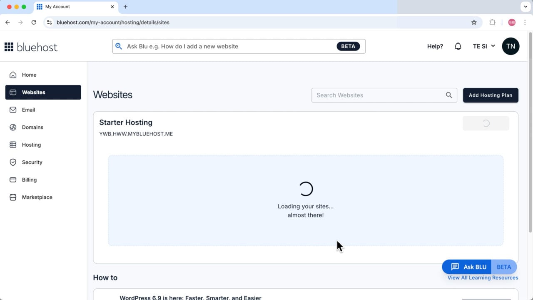
Task: Open the TN profile avatar menu
Action: pyautogui.click(x=511, y=46)
